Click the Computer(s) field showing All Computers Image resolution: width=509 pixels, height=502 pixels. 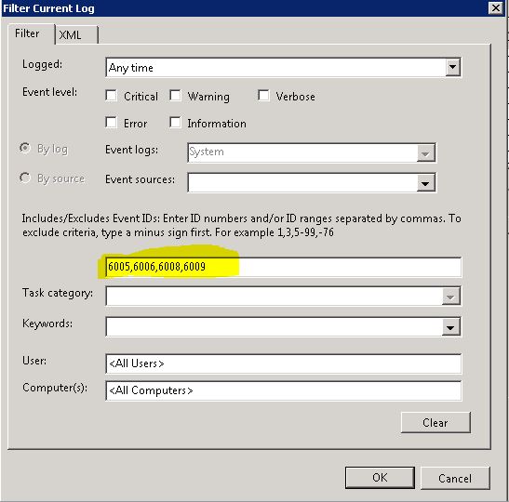tap(283, 390)
